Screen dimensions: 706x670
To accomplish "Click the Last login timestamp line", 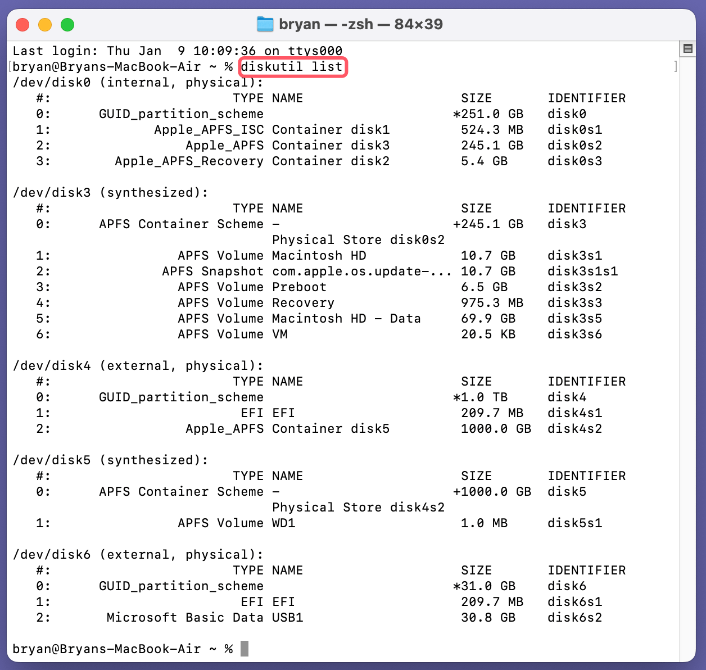I will (x=178, y=51).
